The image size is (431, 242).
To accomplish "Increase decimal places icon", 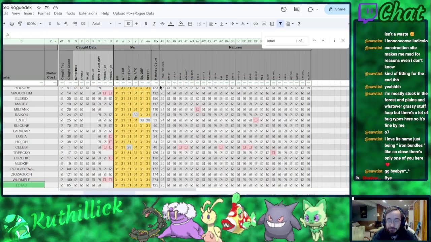I will tap(74, 24).
